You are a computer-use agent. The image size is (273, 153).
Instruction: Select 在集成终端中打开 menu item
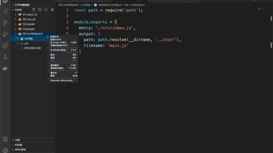click(x=63, y=45)
